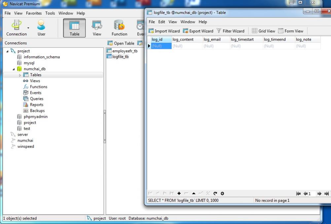
Task: Expand the Tables tree node
Action: pyautogui.click(x=20, y=75)
